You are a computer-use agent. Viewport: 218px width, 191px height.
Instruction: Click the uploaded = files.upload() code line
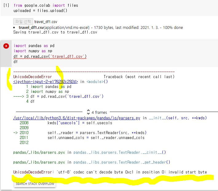pyautogui.click(x=40, y=11)
